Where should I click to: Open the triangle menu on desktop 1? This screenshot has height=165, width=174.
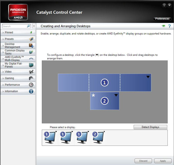pos(148,77)
